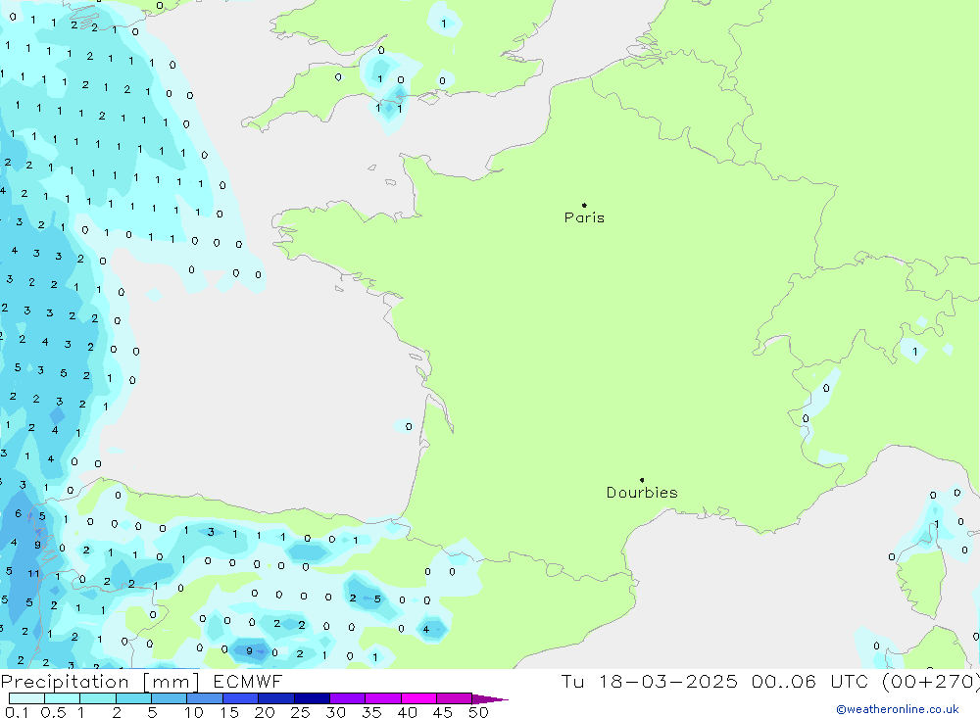Click the black dot marker above Dourbies
This screenshot has height=718, width=980.
(x=642, y=480)
